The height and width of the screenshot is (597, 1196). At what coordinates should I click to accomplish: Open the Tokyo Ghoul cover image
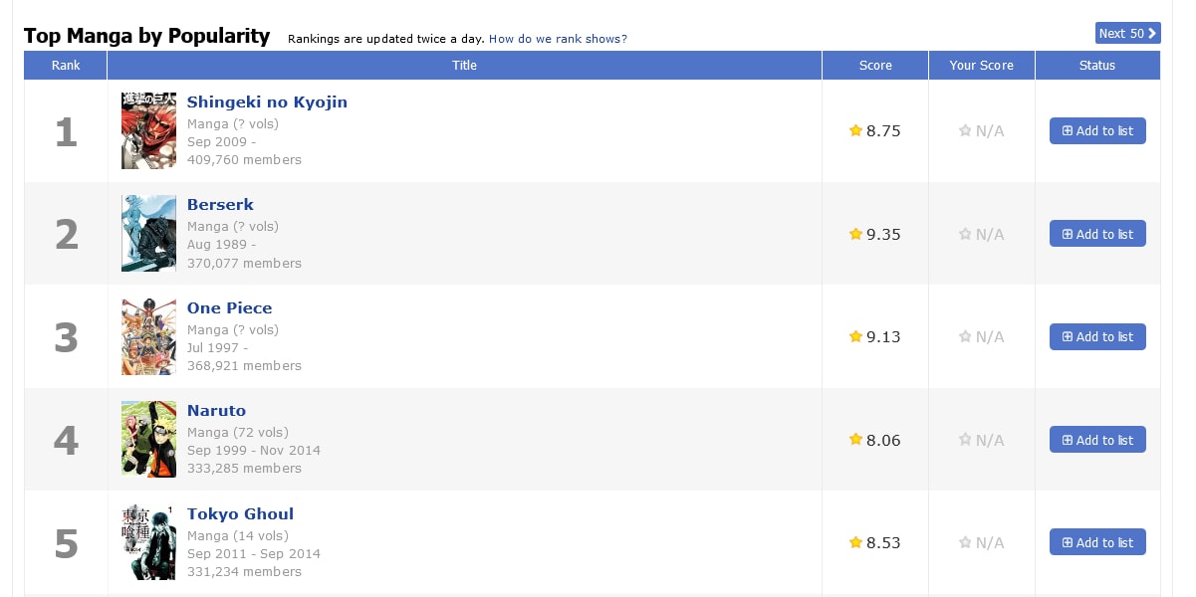coord(148,542)
